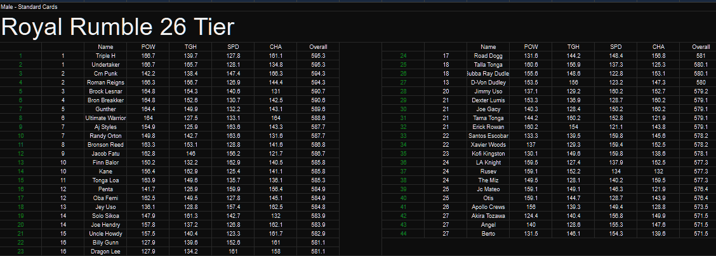
Task: Select the Uncle Howdy name cell
Action: pos(105,234)
